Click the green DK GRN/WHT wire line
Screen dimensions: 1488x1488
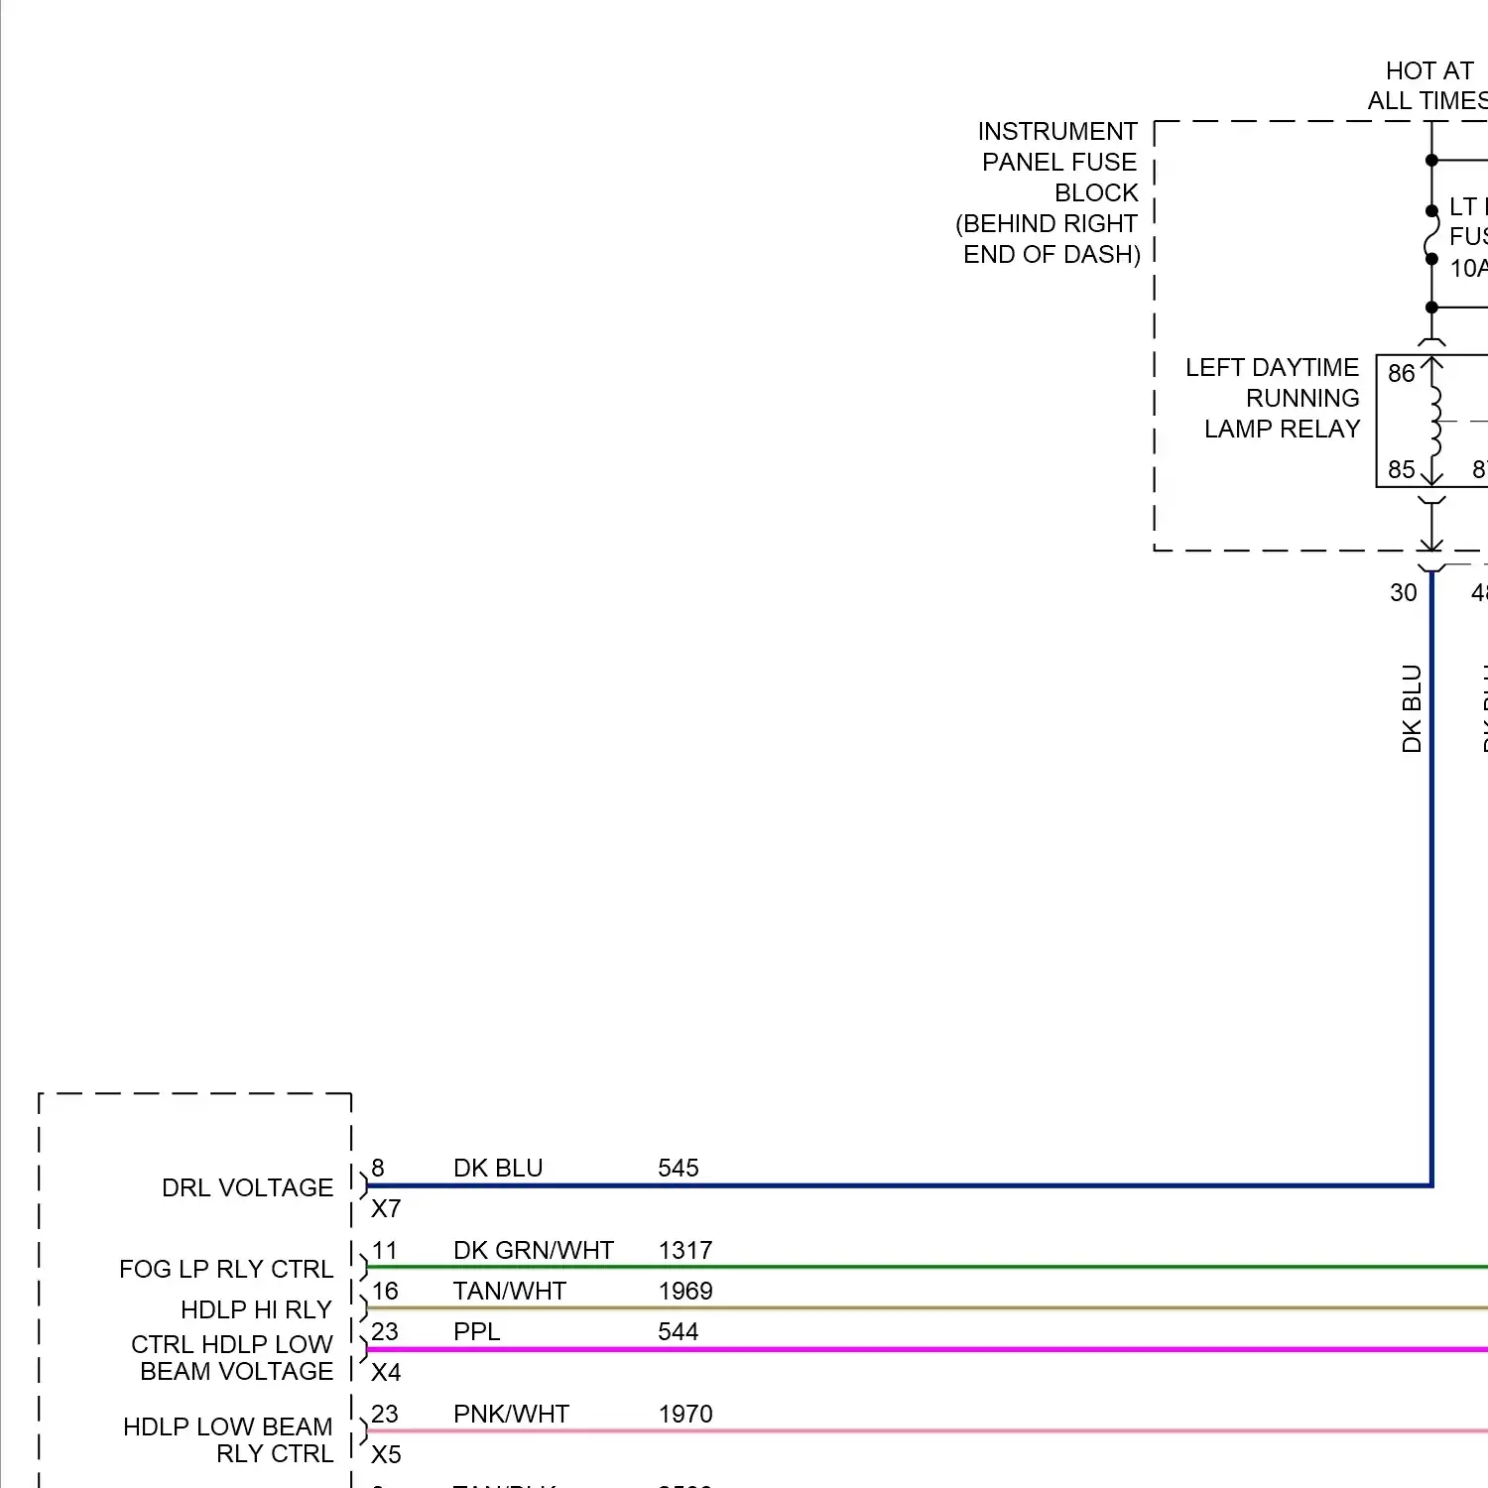(928, 1267)
